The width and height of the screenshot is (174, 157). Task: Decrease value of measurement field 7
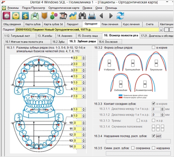pos(84,97)
